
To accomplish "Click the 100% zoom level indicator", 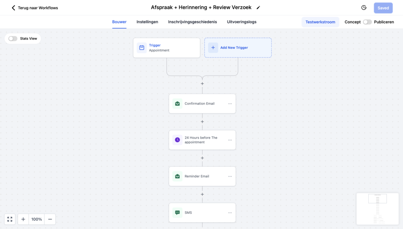I will pos(37,219).
